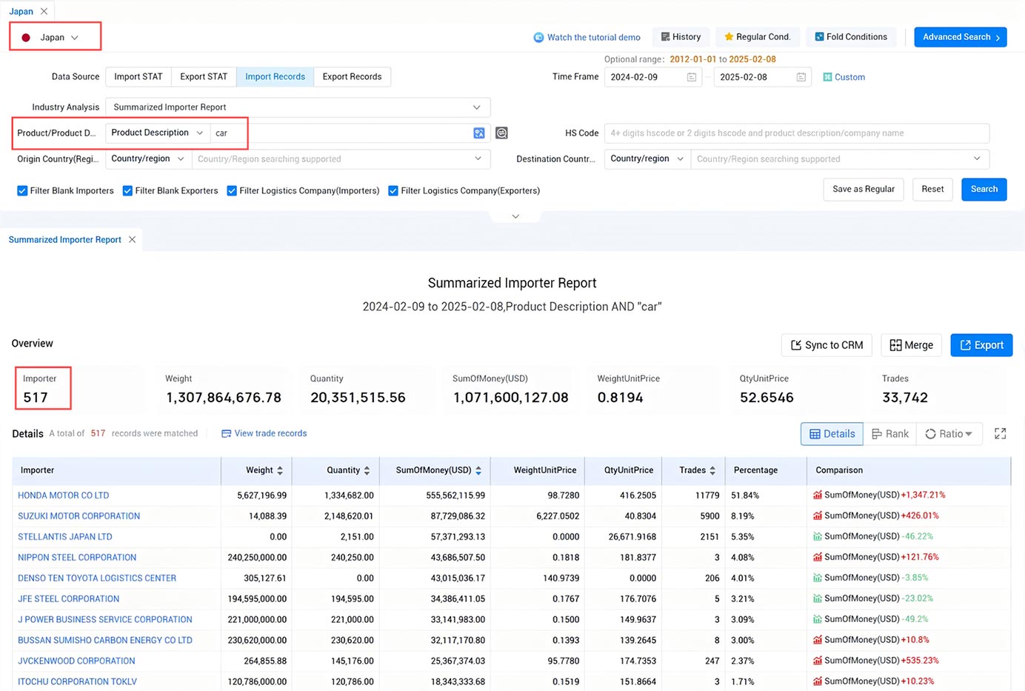Select Import Records data source

pyautogui.click(x=275, y=77)
